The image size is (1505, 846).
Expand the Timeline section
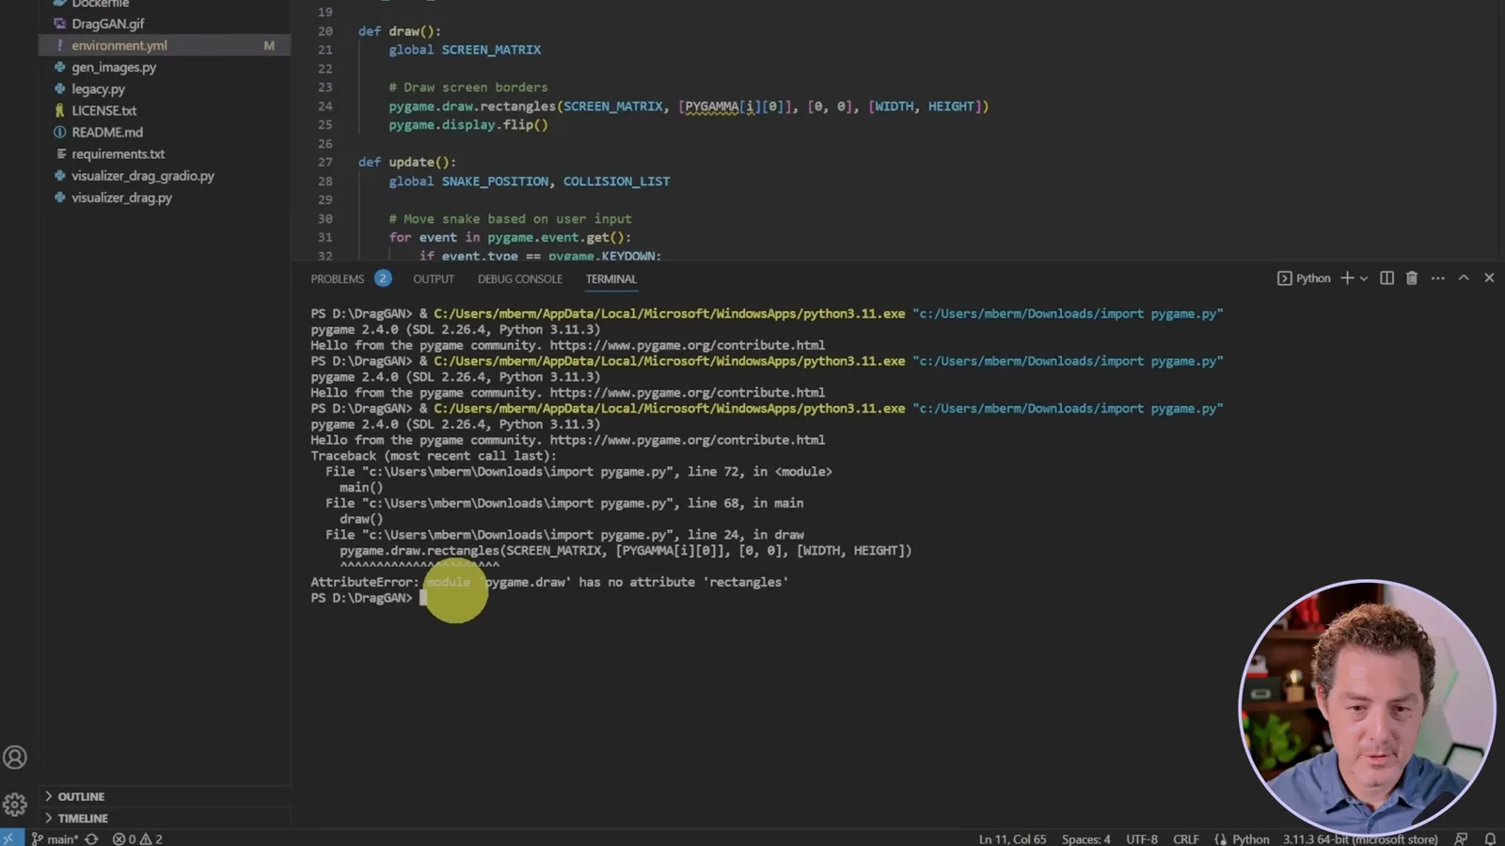(x=83, y=818)
